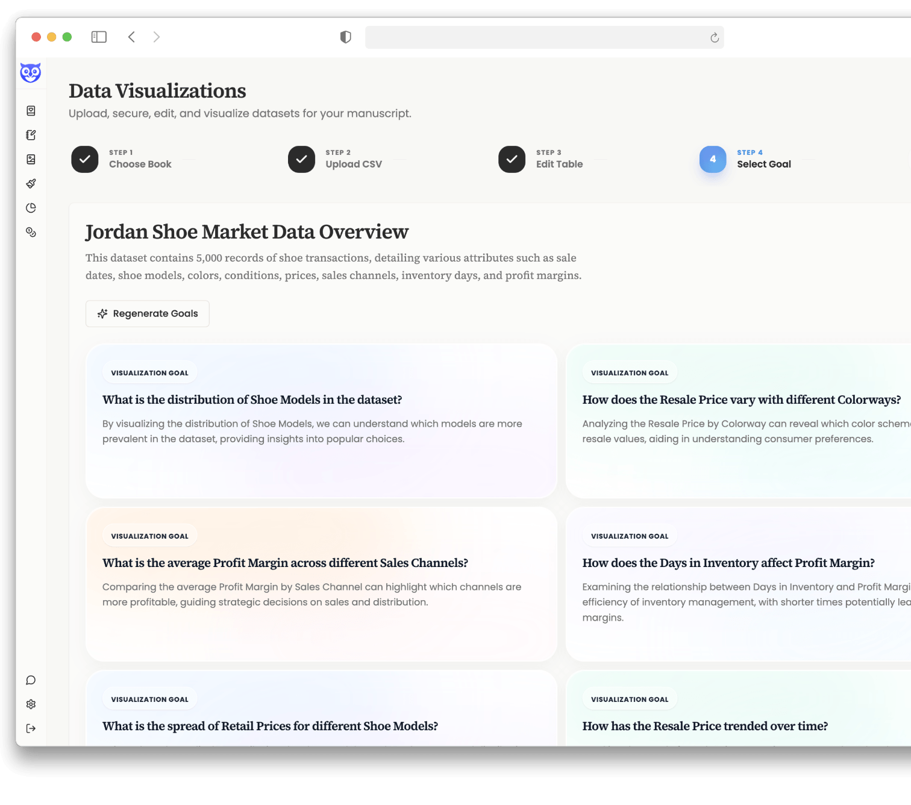
Task: Go back with browser back arrow
Action: (x=131, y=37)
